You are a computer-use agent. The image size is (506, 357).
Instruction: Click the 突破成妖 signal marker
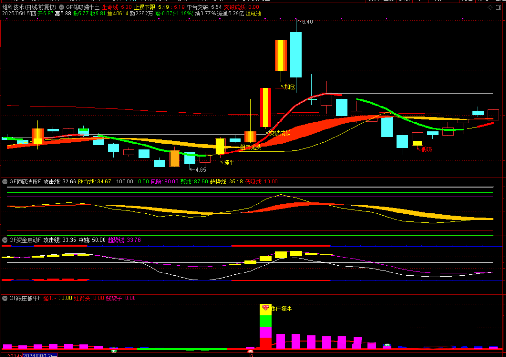pos(279,133)
